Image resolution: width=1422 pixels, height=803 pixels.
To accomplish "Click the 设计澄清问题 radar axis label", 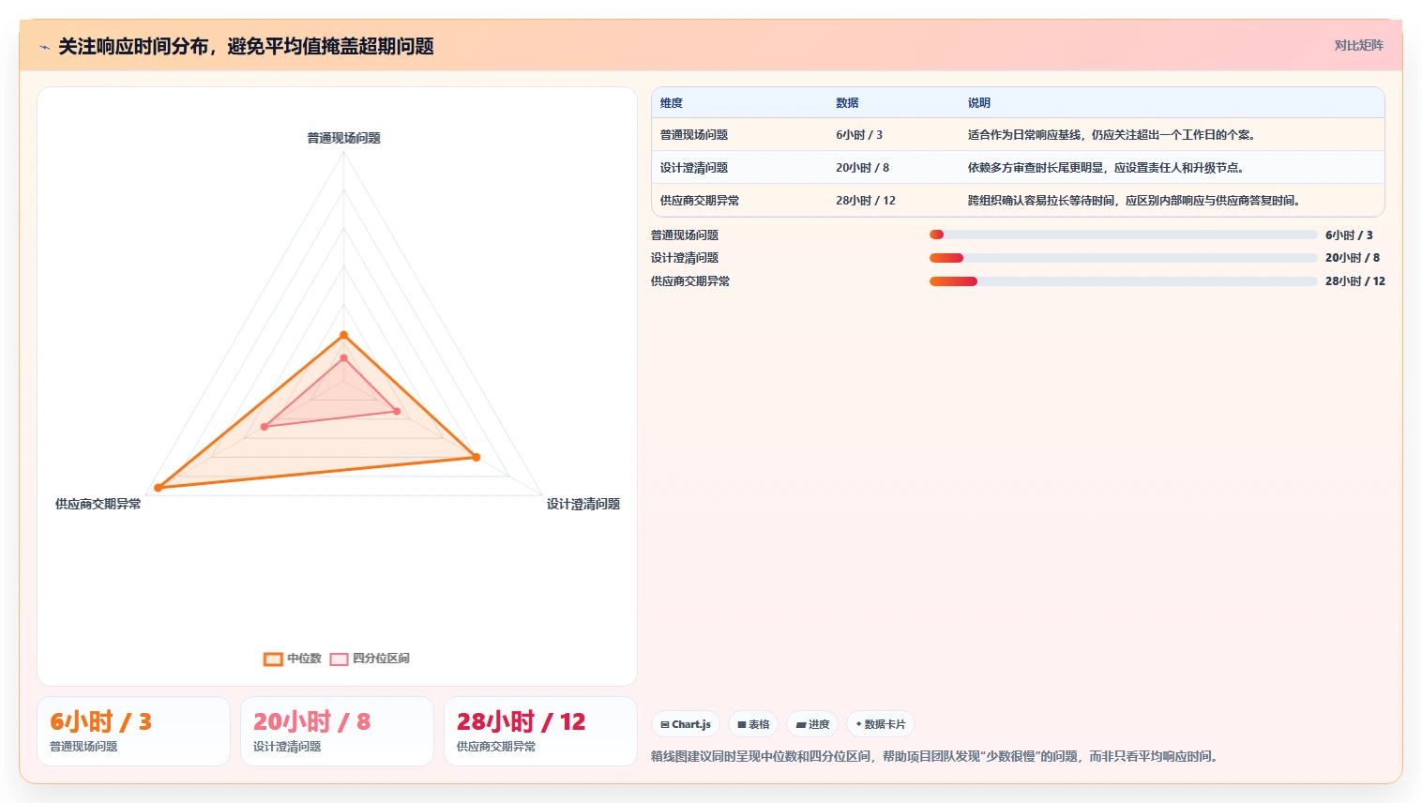I will [x=583, y=504].
